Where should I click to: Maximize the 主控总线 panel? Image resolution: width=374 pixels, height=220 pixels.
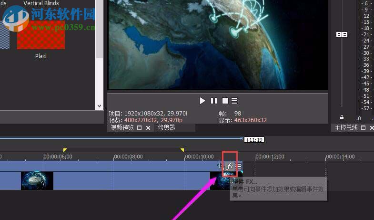(363, 128)
